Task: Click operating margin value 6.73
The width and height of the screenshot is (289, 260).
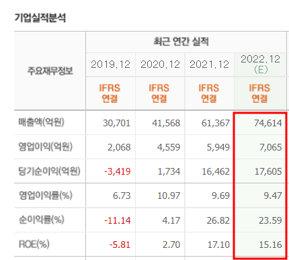Action: coord(122,196)
